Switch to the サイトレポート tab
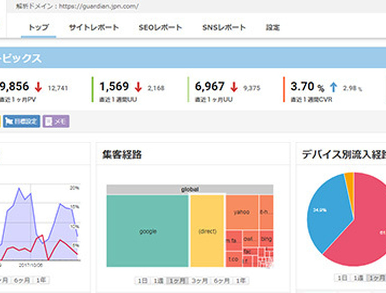 pos(94,28)
